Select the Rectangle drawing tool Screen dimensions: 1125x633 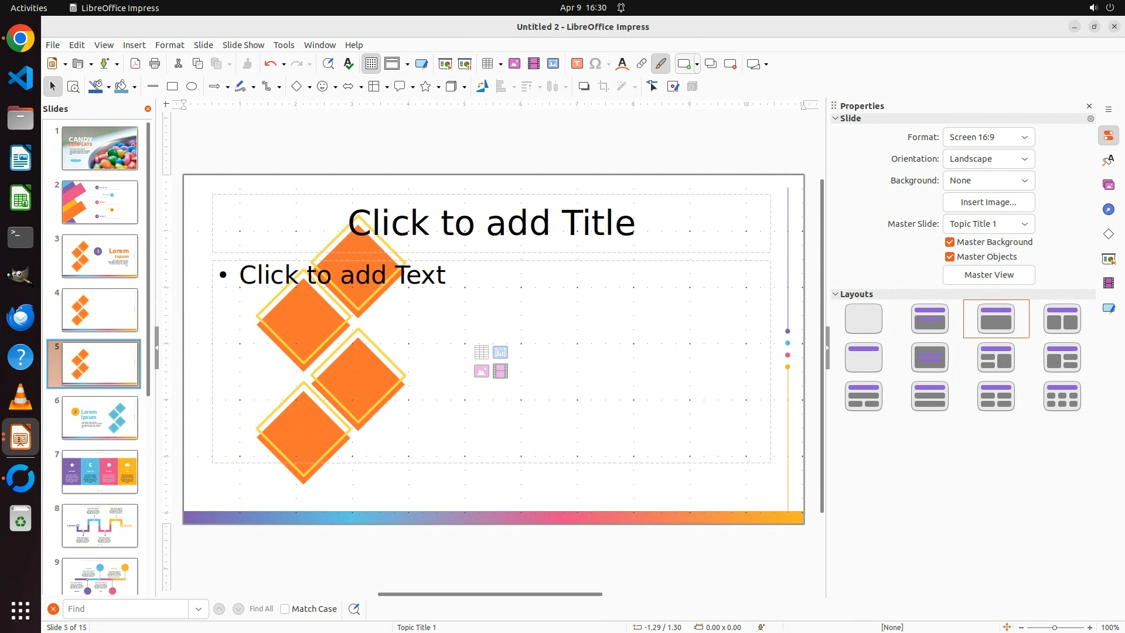tap(172, 87)
